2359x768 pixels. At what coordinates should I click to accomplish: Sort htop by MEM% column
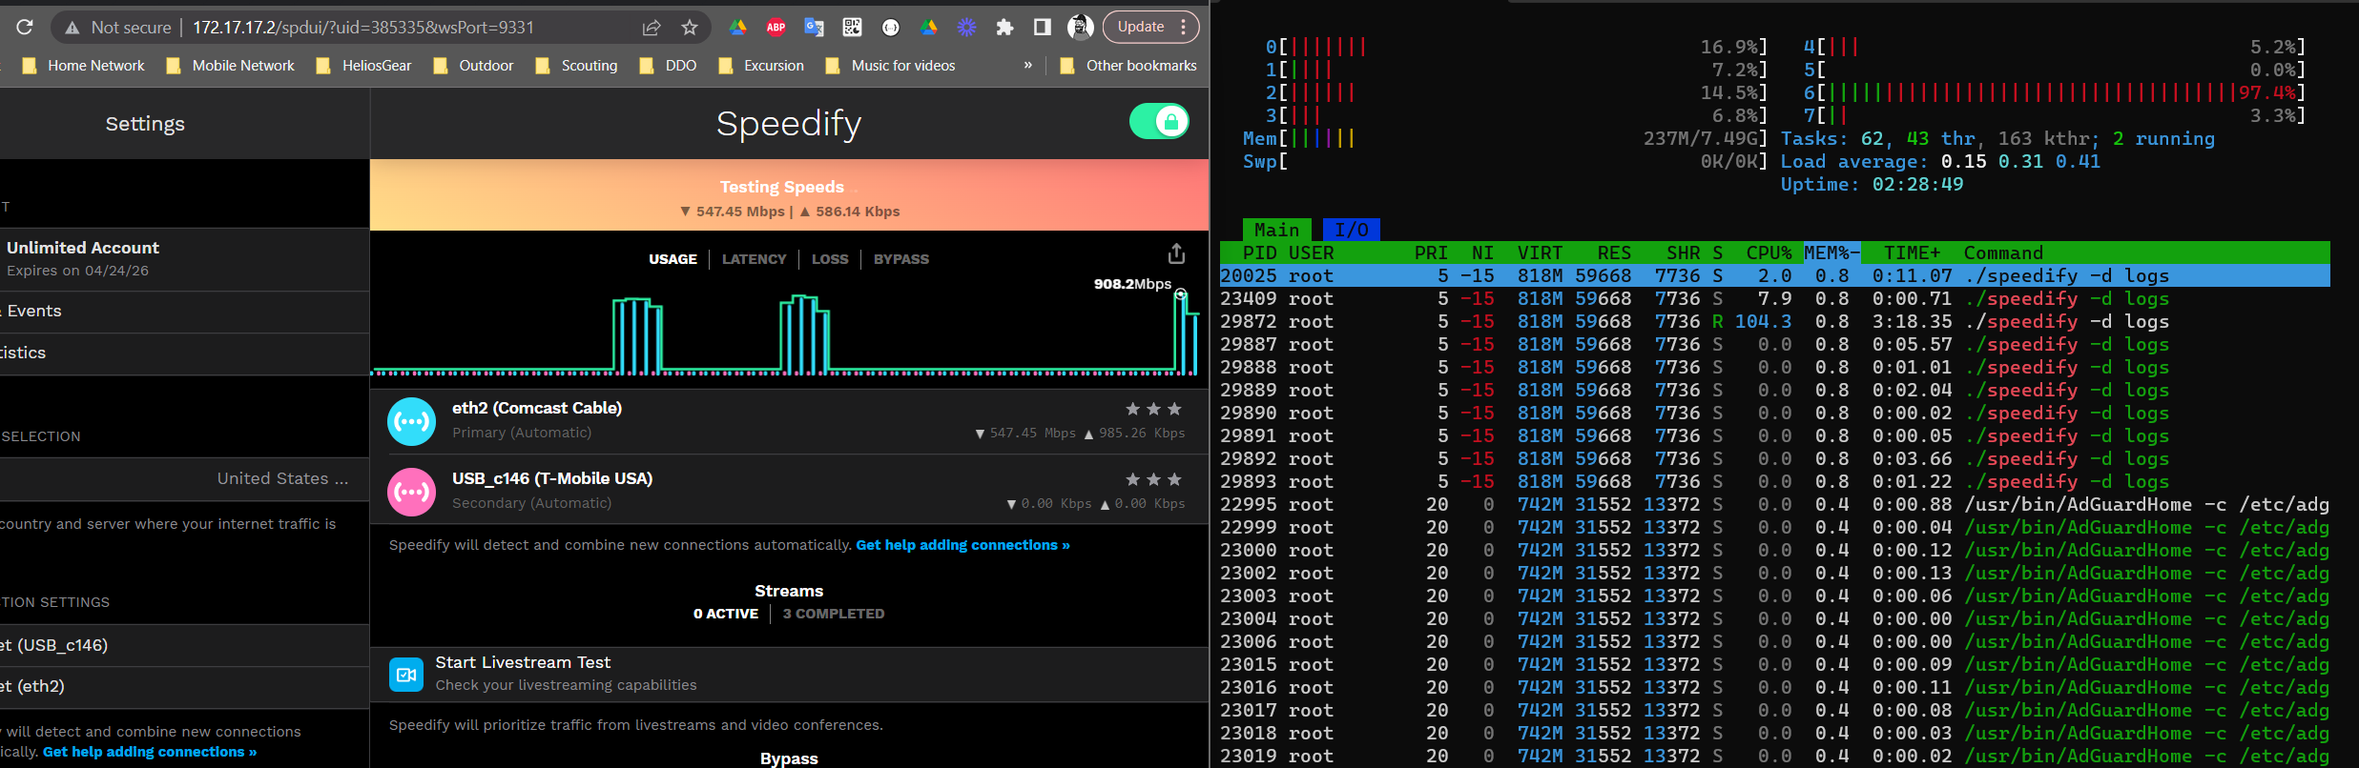point(1831,253)
